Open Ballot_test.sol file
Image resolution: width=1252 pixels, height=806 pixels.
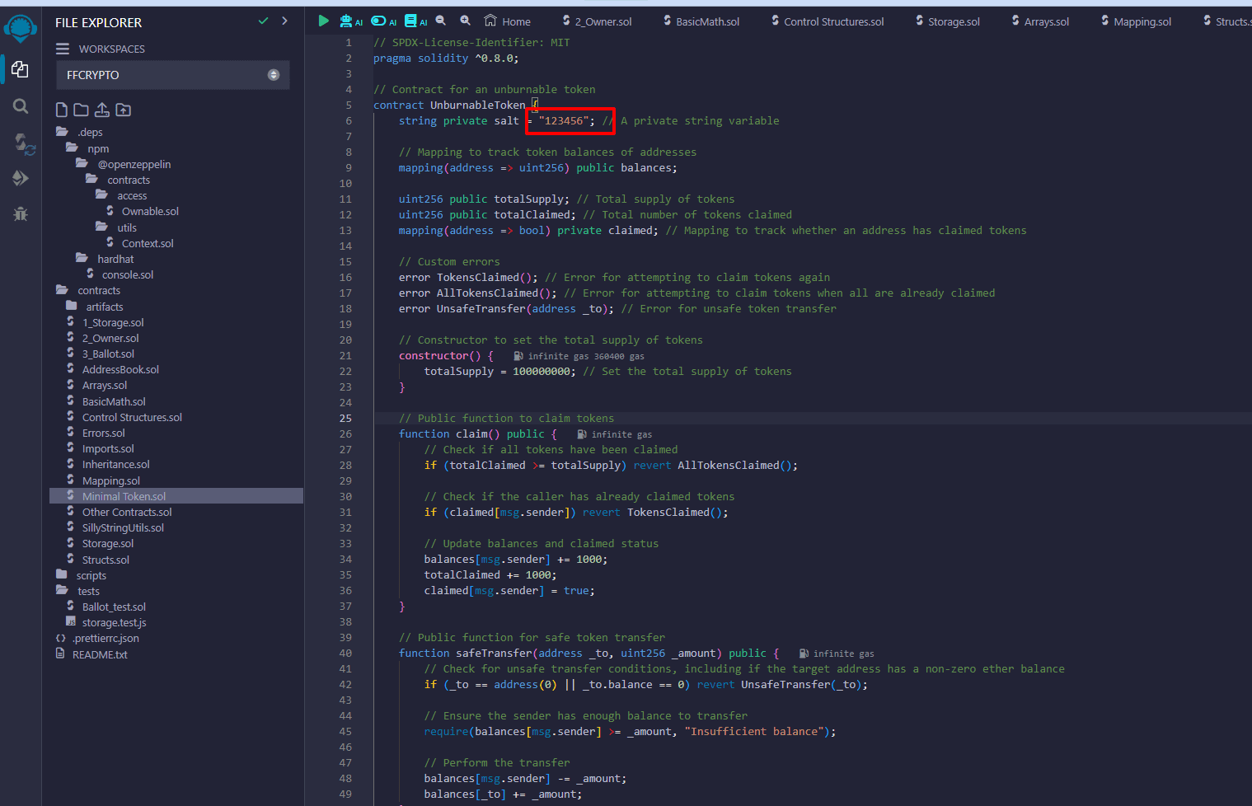106,607
